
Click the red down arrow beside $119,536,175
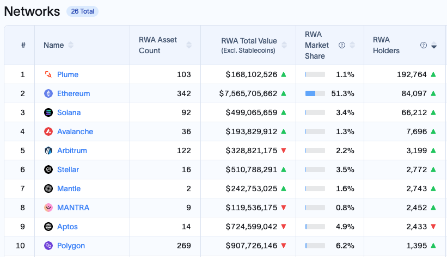pyautogui.click(x=284, y=208)
